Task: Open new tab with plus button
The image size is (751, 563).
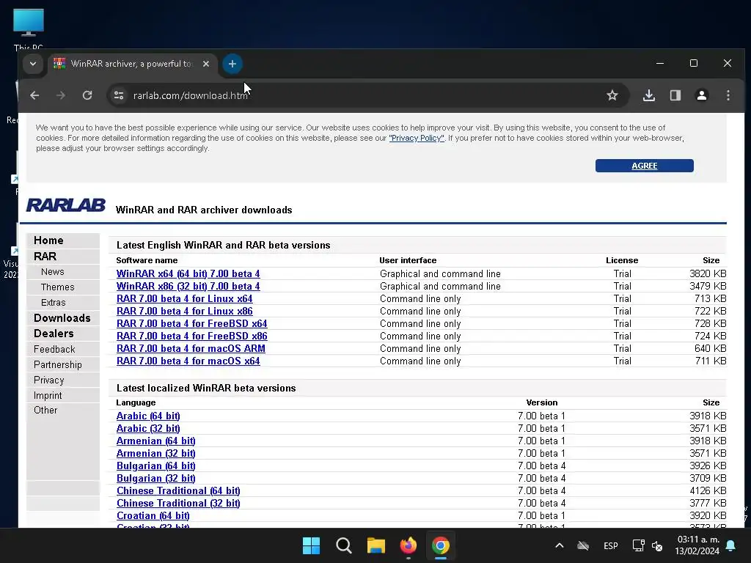Action: [232, 64]
